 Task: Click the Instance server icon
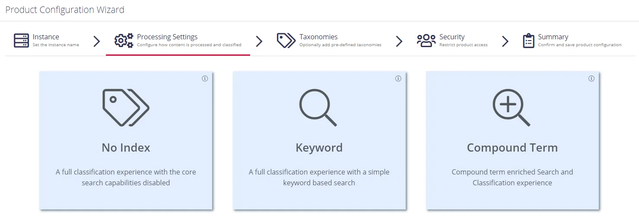[x=21, y=41]
